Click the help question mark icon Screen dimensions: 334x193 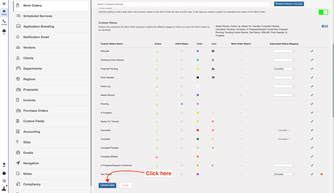coord(4,173)
